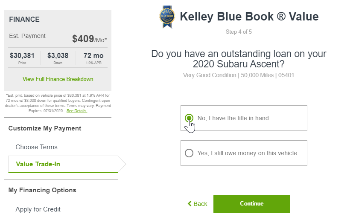The image size is (353, 220).
Task: Select the Value Trade-In tab
Action: (63, 164)
